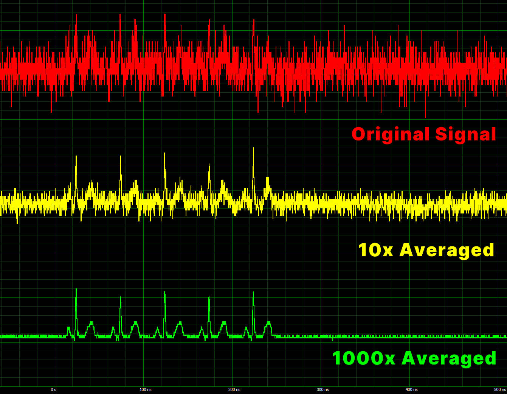Click the red Original Signal label

tap(423, 134)
